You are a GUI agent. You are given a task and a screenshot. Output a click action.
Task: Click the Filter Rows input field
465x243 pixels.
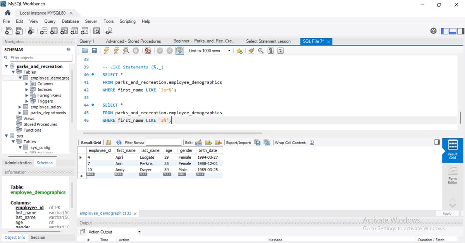(163, 143)
